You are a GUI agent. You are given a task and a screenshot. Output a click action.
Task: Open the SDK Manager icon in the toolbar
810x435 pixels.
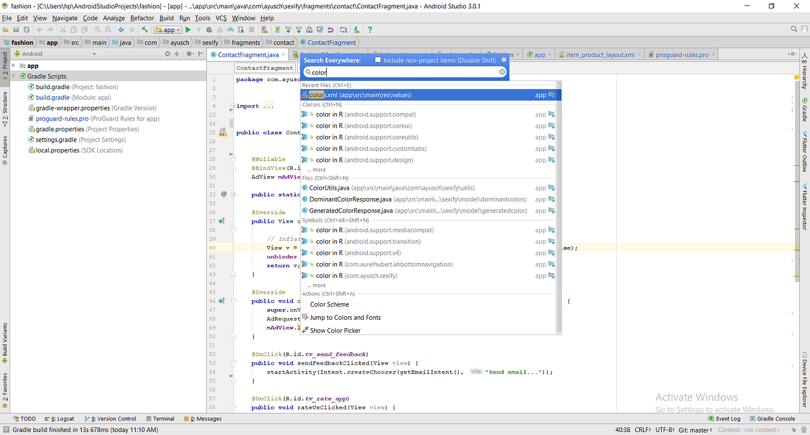[355, 29]
